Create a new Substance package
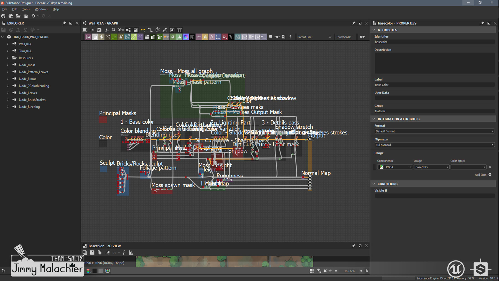 (3, 16)
